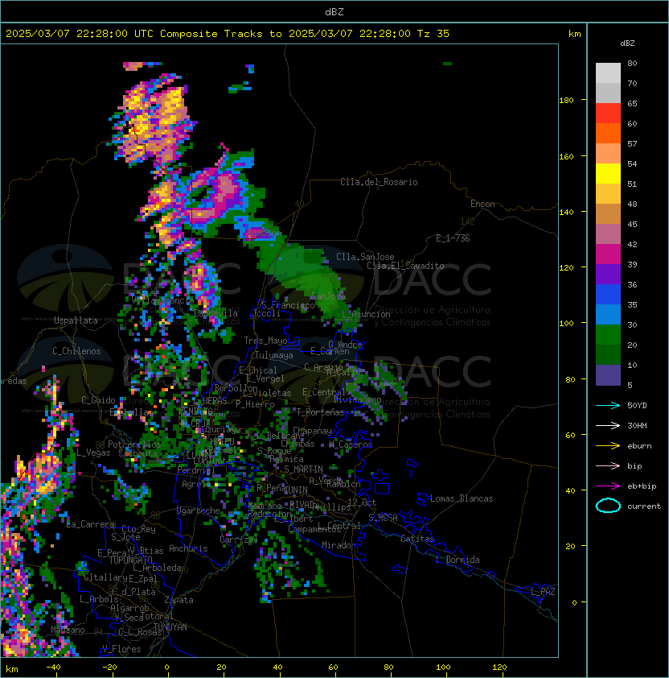This screenshot has height=678, width=669.
Task: Click the green 20 dBZ color swatch
Action: click(608, 334)
